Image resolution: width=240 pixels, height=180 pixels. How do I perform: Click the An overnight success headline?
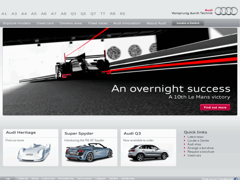click(171, 89)
